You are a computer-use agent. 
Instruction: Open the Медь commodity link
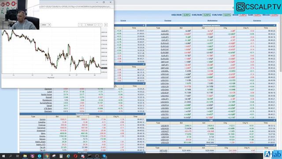click(43, 133)
